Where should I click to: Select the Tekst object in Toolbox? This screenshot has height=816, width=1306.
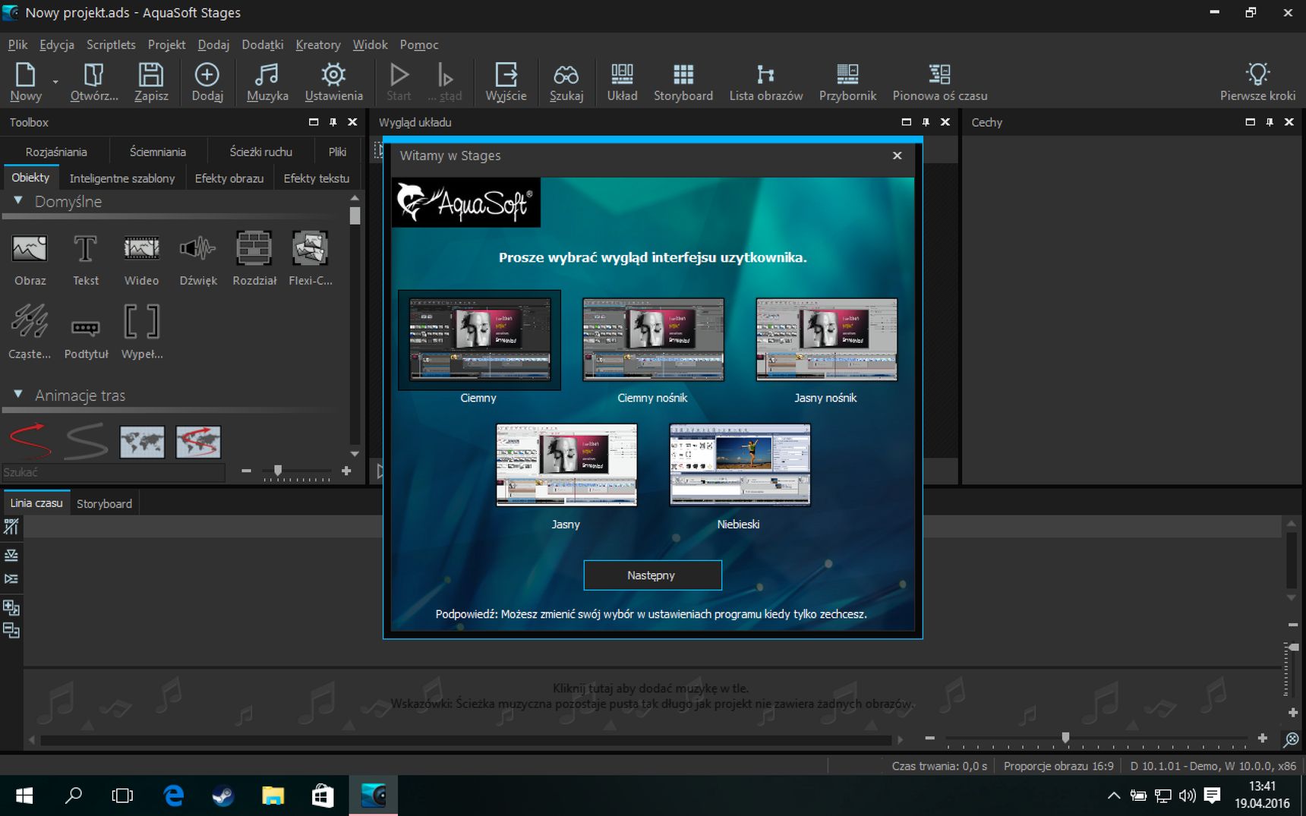pyautogui.click(x=86, y=259)
